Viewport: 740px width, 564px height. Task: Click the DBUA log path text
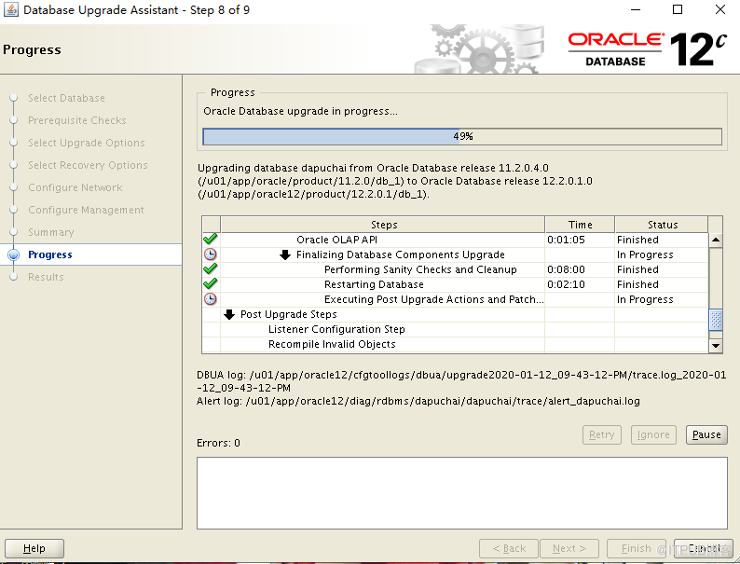point(461,381)
